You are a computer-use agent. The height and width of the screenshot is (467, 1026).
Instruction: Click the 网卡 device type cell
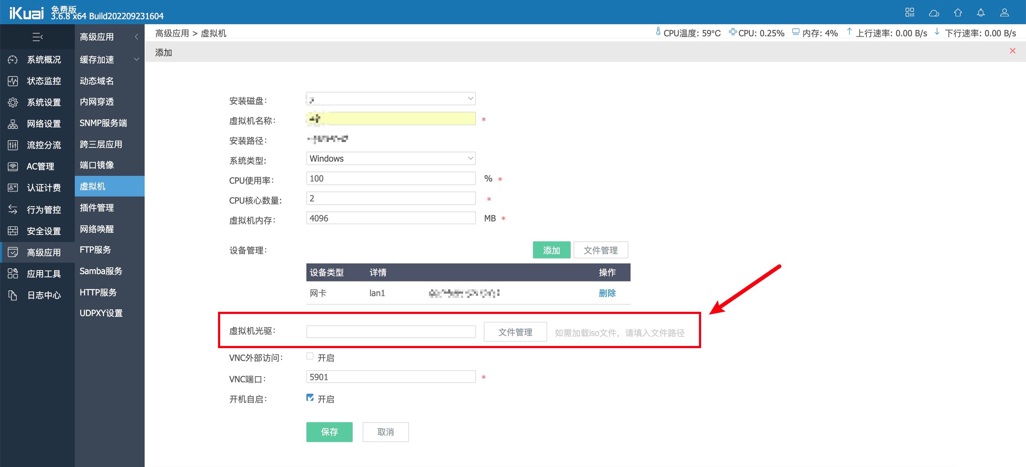[x=318, y=293]
